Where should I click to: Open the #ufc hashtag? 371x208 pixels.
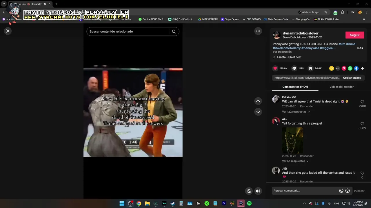[342, 44]
